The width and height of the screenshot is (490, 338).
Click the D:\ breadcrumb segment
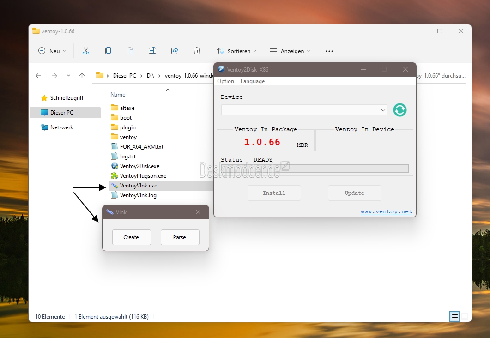coord(150,76)
